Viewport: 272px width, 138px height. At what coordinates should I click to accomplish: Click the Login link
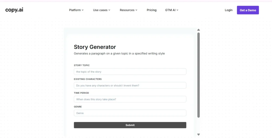coord(228,10)
